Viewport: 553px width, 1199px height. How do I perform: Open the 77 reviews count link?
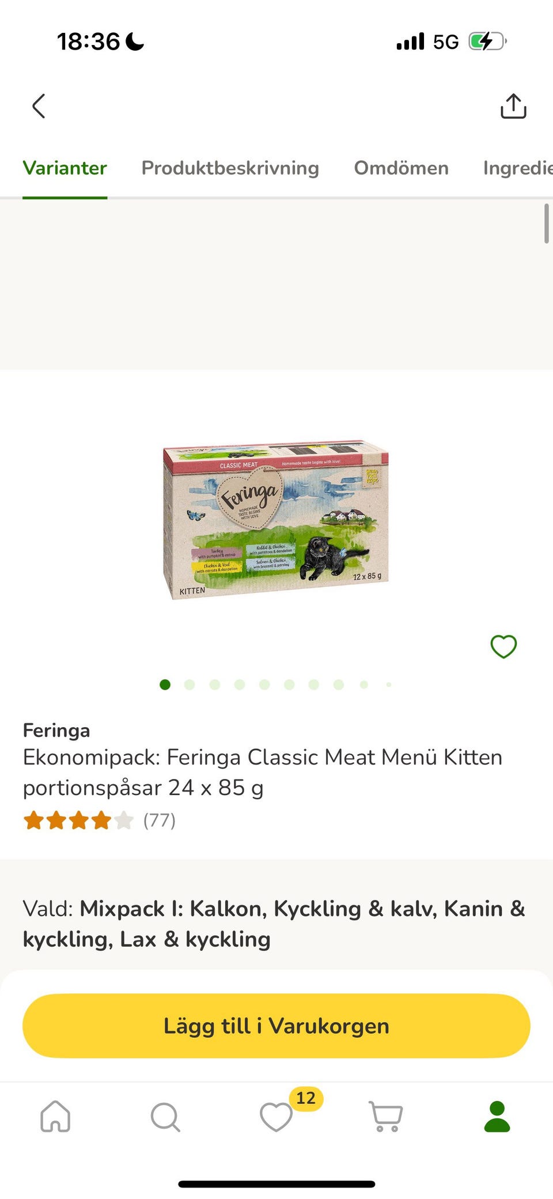[x=160, y=820]
